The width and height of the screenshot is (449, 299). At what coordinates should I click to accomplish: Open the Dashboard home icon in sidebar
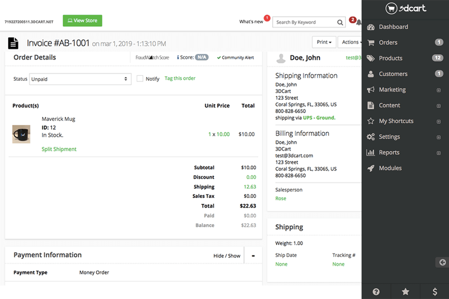click(371, 27)
